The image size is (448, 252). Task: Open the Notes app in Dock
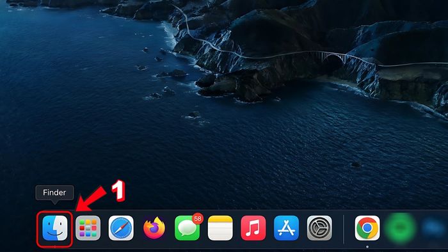(x=220, y=228)
